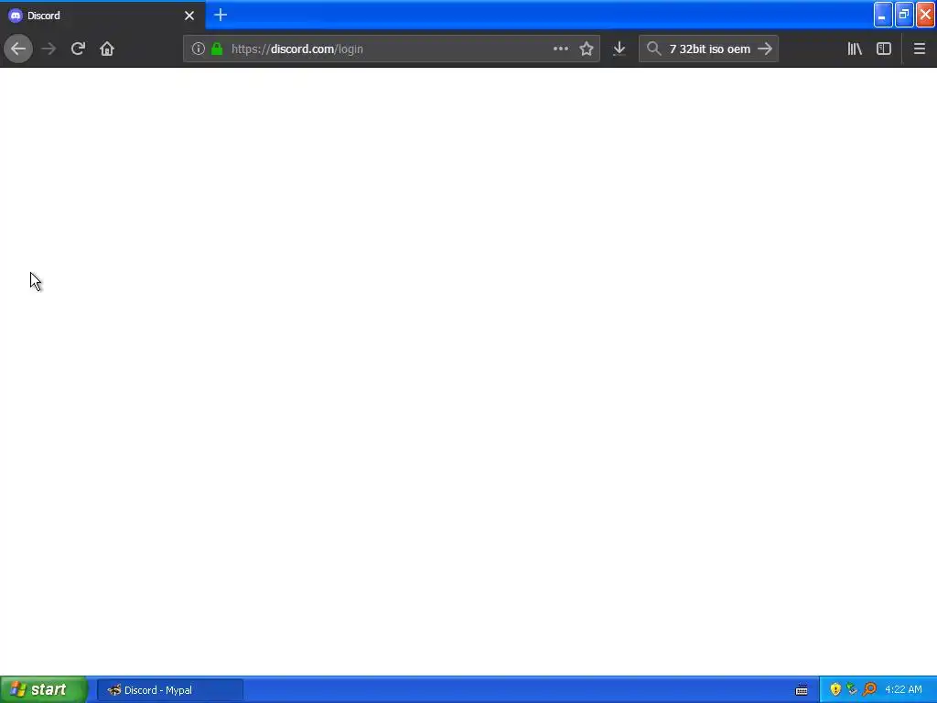Image resolution: width=937 pixels, height=703 pixels.
Task: Open the Windows start menu
Action: point(44,690)
